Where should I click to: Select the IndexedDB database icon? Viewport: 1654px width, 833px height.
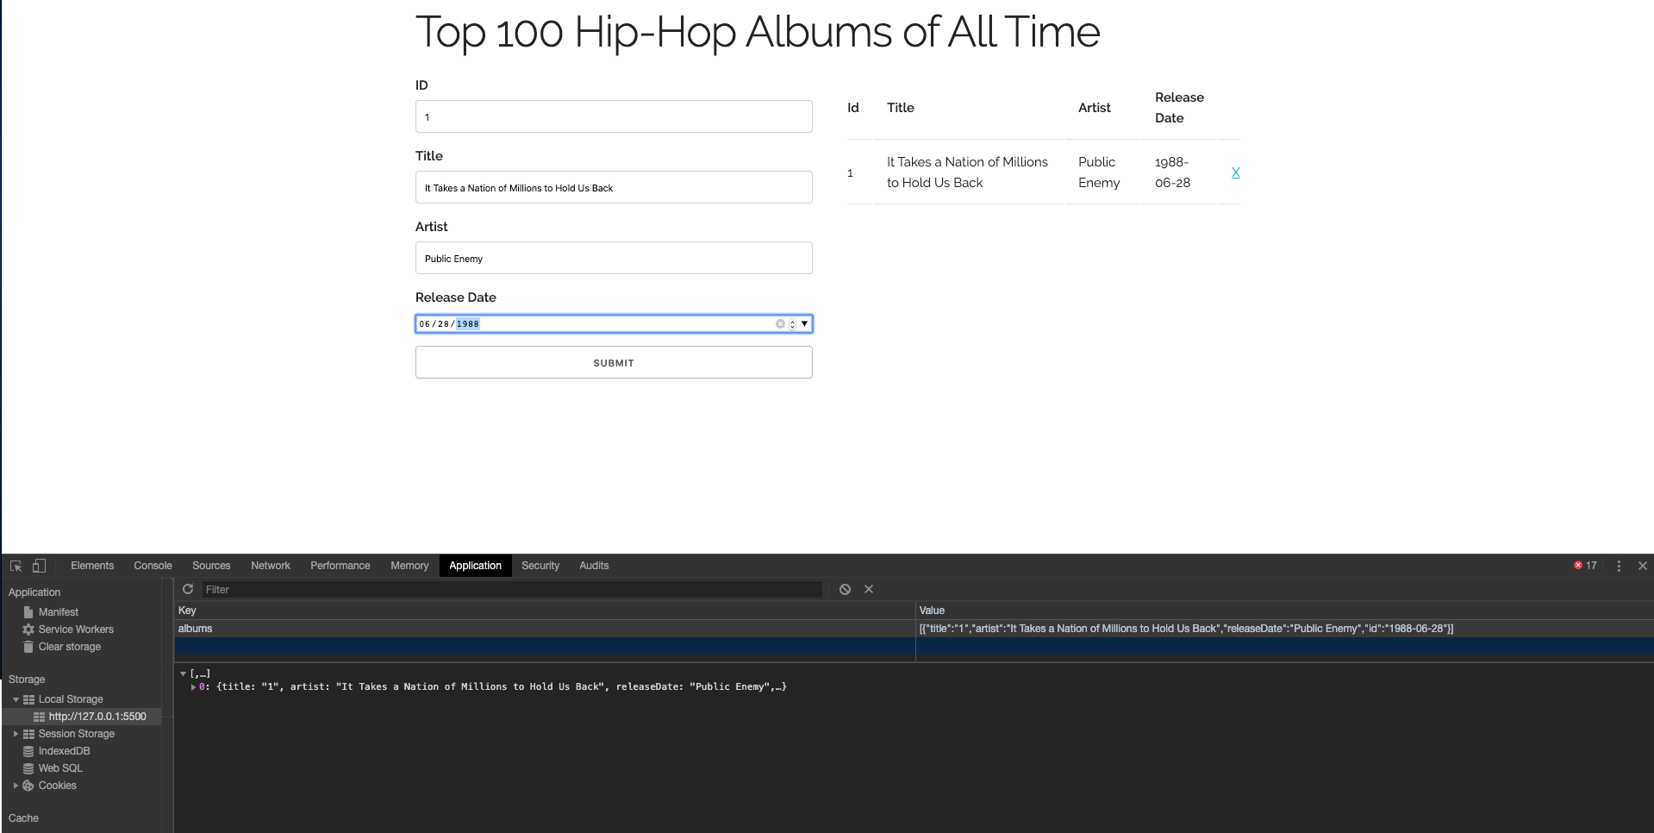[x=28, y=751]
